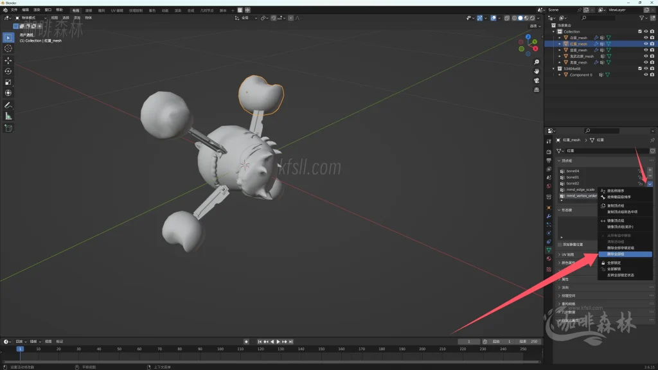
Task: Select the Measure tool in left toolbar
Action: click(8, 116)
